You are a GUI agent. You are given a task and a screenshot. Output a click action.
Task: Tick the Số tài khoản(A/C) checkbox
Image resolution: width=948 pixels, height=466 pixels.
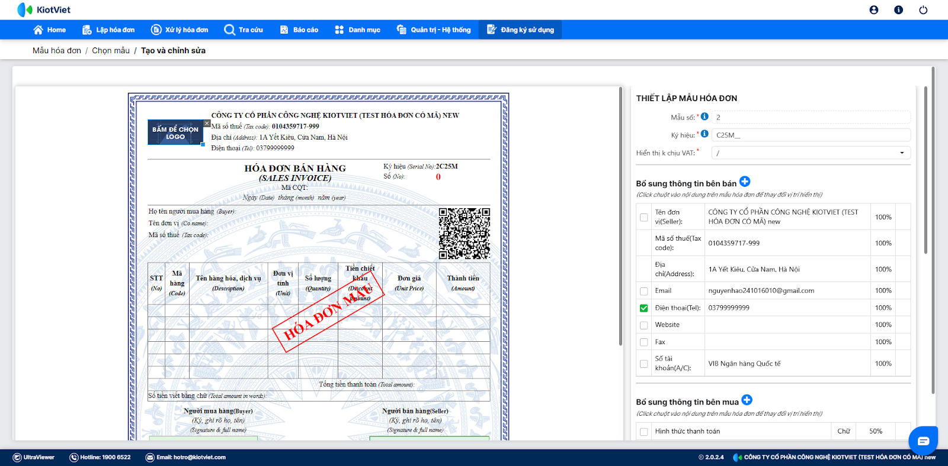pos(644,364)
